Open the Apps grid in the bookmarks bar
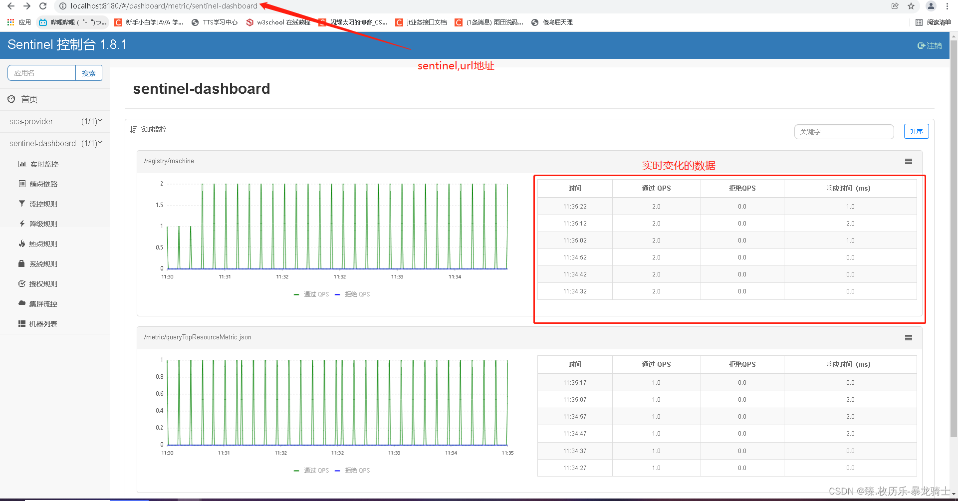The height and width of the screenshot is (501, 958). tap(19, 22)
